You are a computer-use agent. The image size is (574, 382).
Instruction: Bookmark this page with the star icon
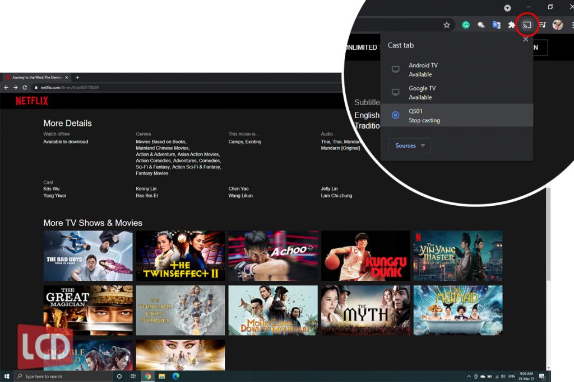pos(447,25)
